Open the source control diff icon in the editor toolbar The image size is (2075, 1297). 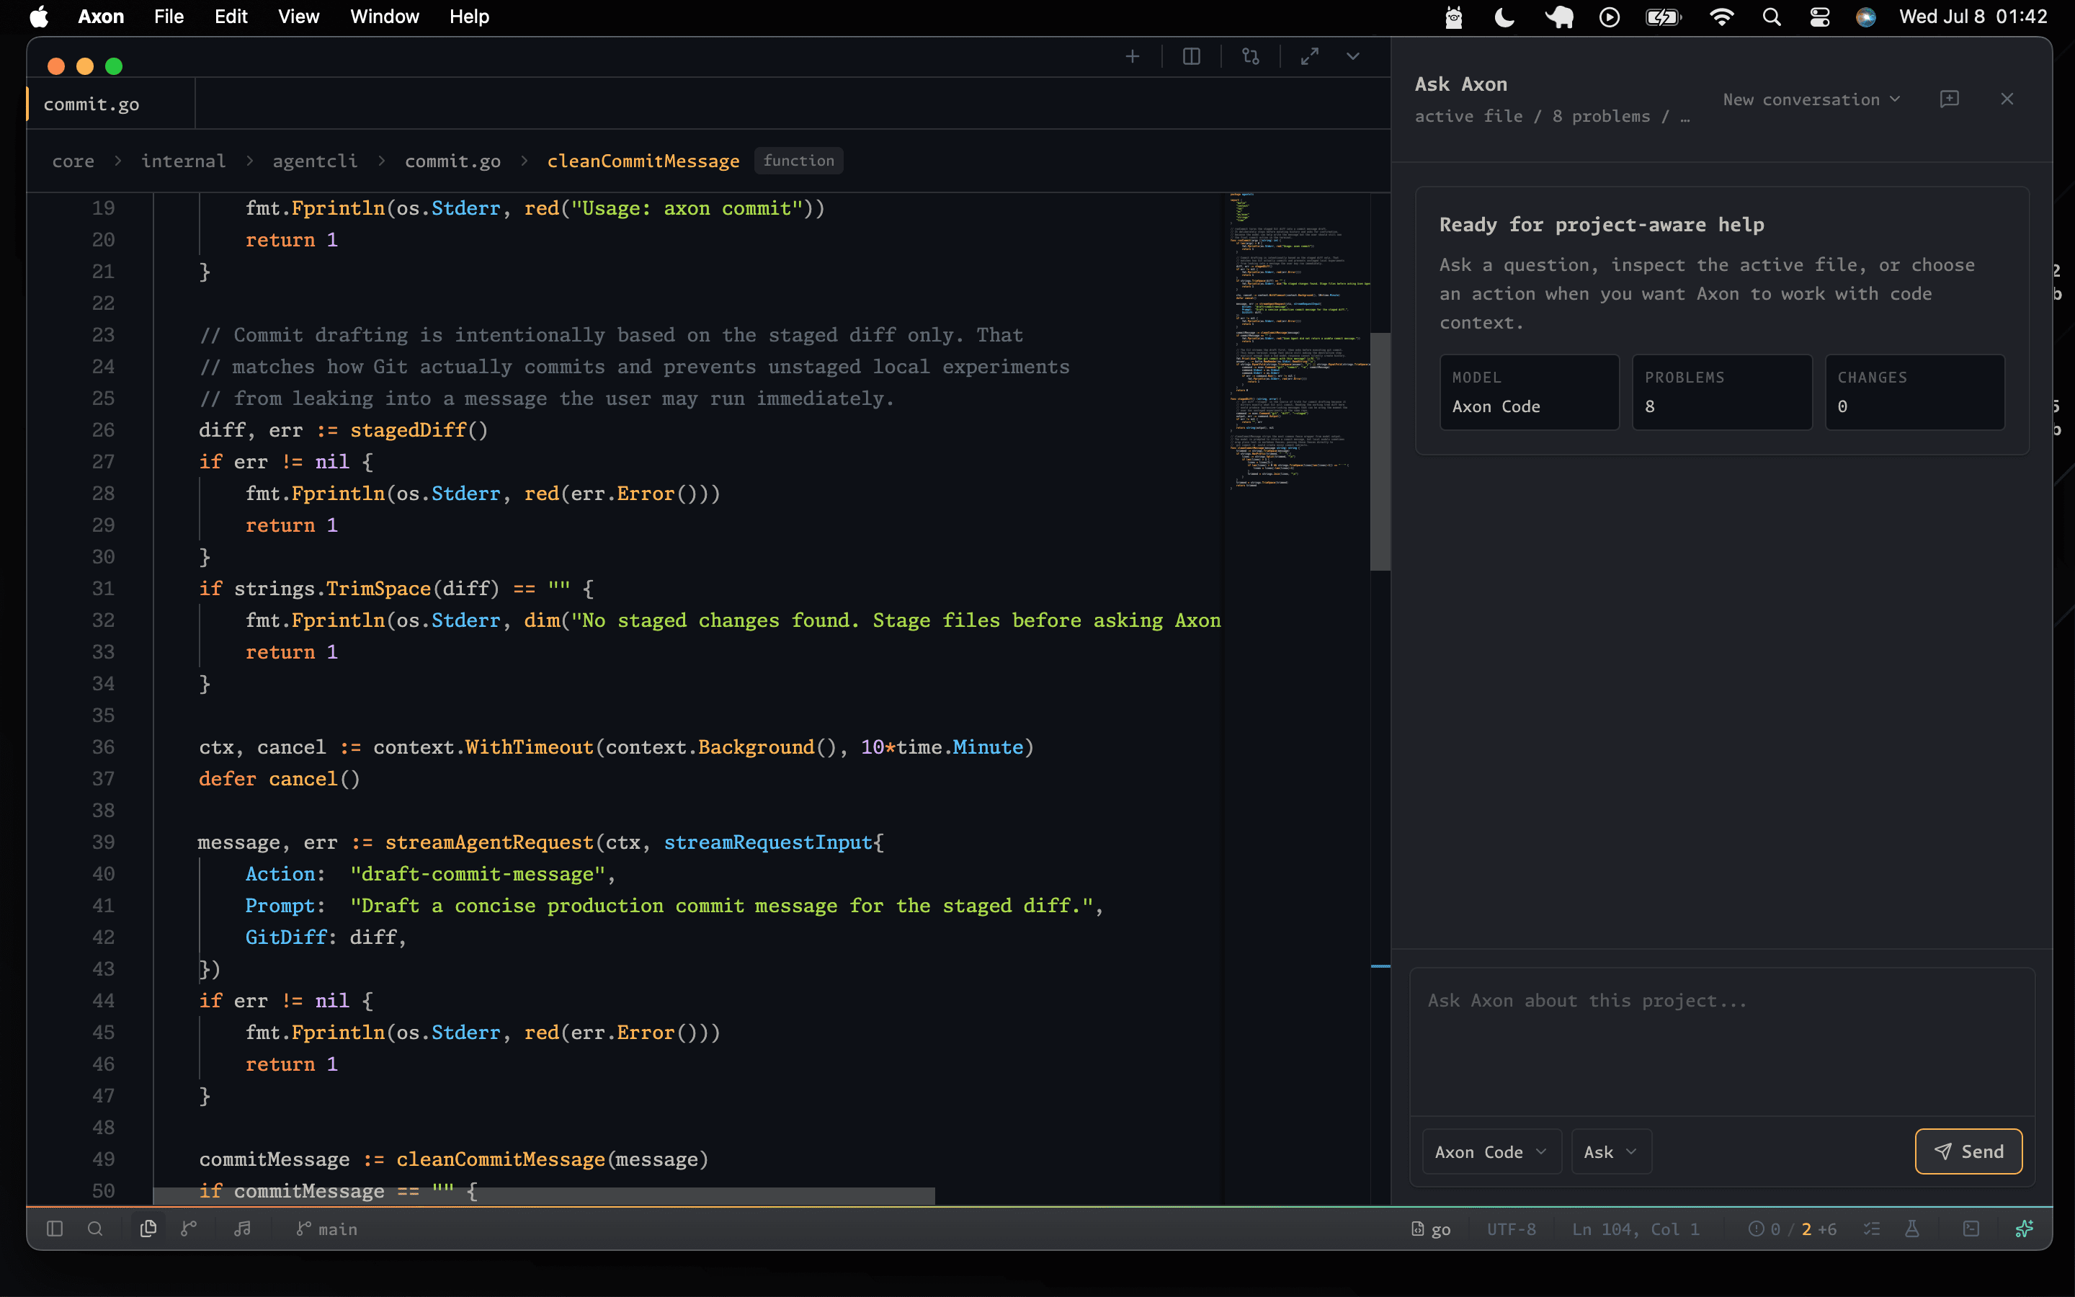point(1250,57)
